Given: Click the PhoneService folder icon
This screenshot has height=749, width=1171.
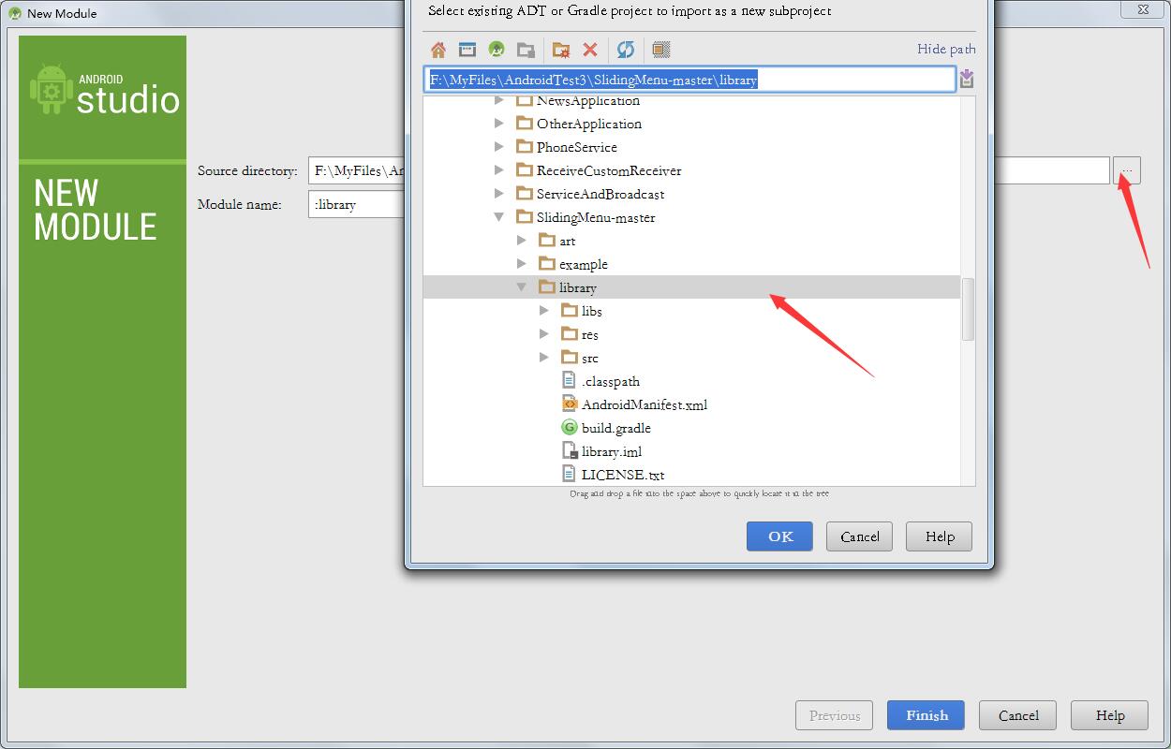Looking at the screenshot, I should [525, 147].
